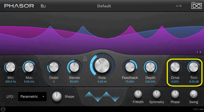This screenshot has height=112, width=204.
Task: Click the Depth knob
Action: (x=150, y=67)
